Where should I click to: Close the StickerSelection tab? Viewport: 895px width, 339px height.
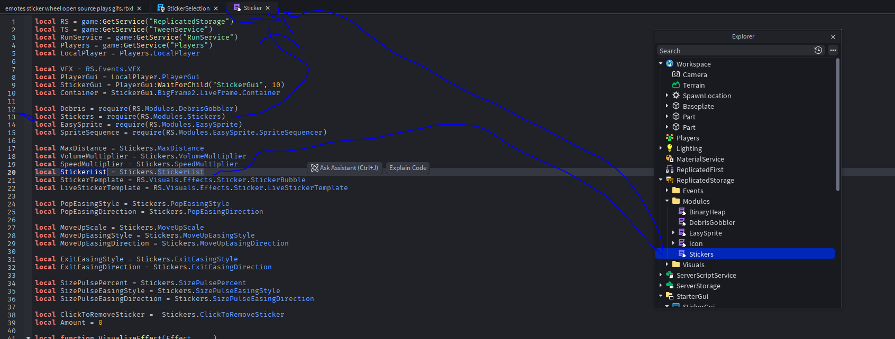216,8
